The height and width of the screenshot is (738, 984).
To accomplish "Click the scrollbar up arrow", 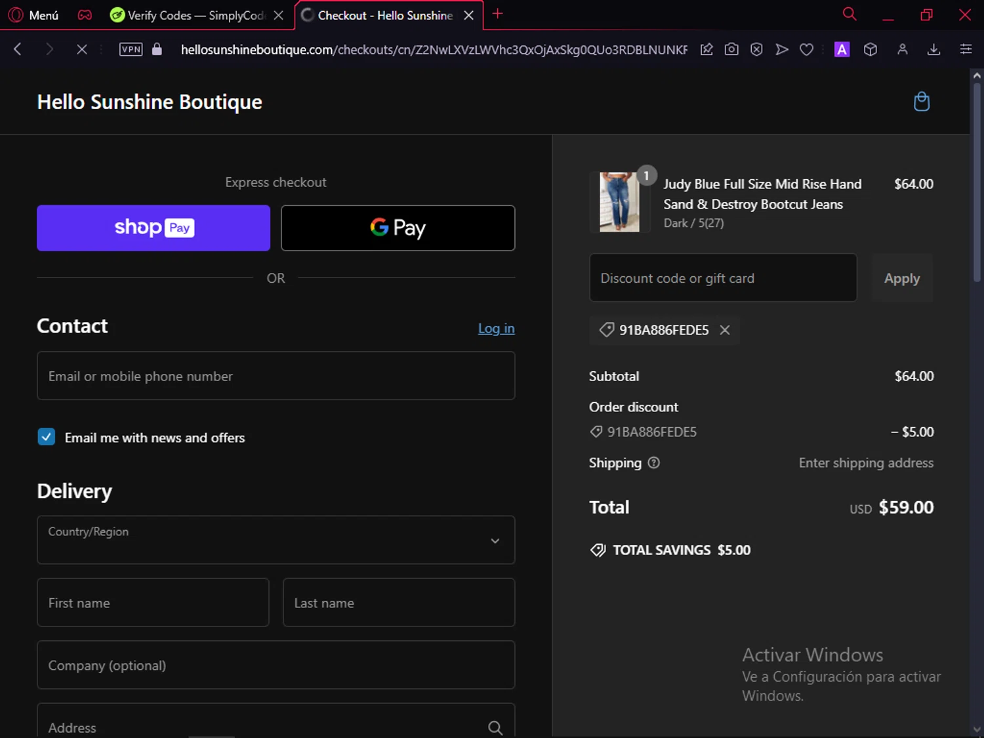I will 976,75.
